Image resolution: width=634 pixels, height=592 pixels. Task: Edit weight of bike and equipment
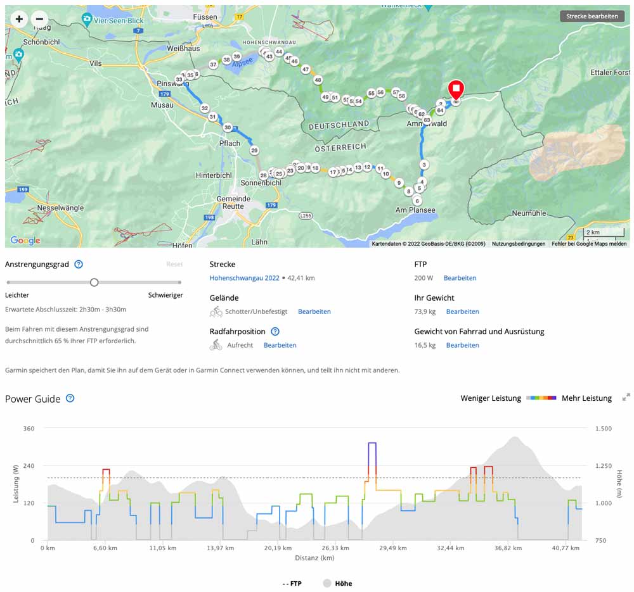point(462,345)
